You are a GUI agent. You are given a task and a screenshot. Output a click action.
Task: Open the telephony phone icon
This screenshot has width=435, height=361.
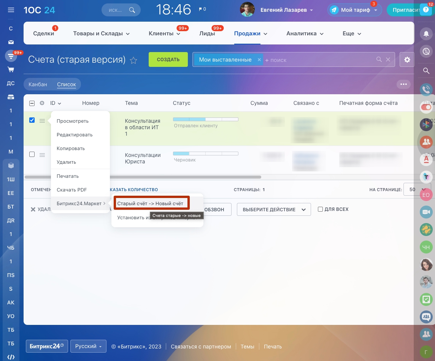coord(426,89)
